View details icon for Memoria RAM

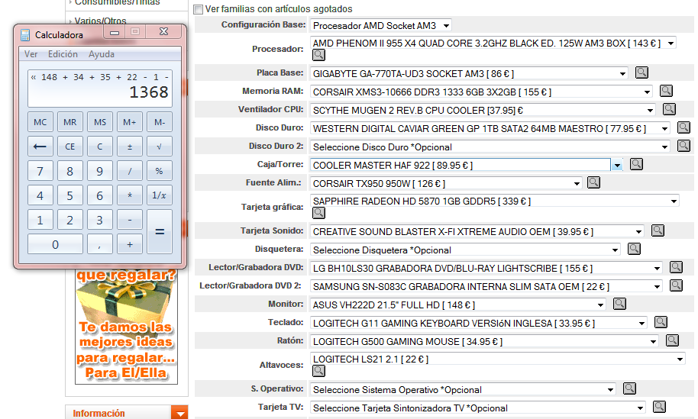pos(666,91)
